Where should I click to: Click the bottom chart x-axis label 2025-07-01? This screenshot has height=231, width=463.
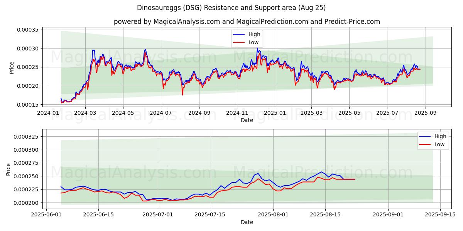[x=158, y=215]
